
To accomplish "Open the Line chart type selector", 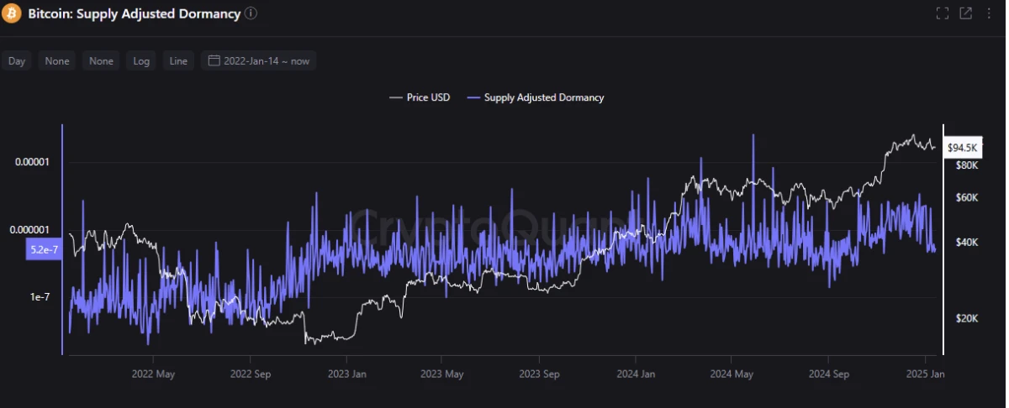I will pos(178,60).
